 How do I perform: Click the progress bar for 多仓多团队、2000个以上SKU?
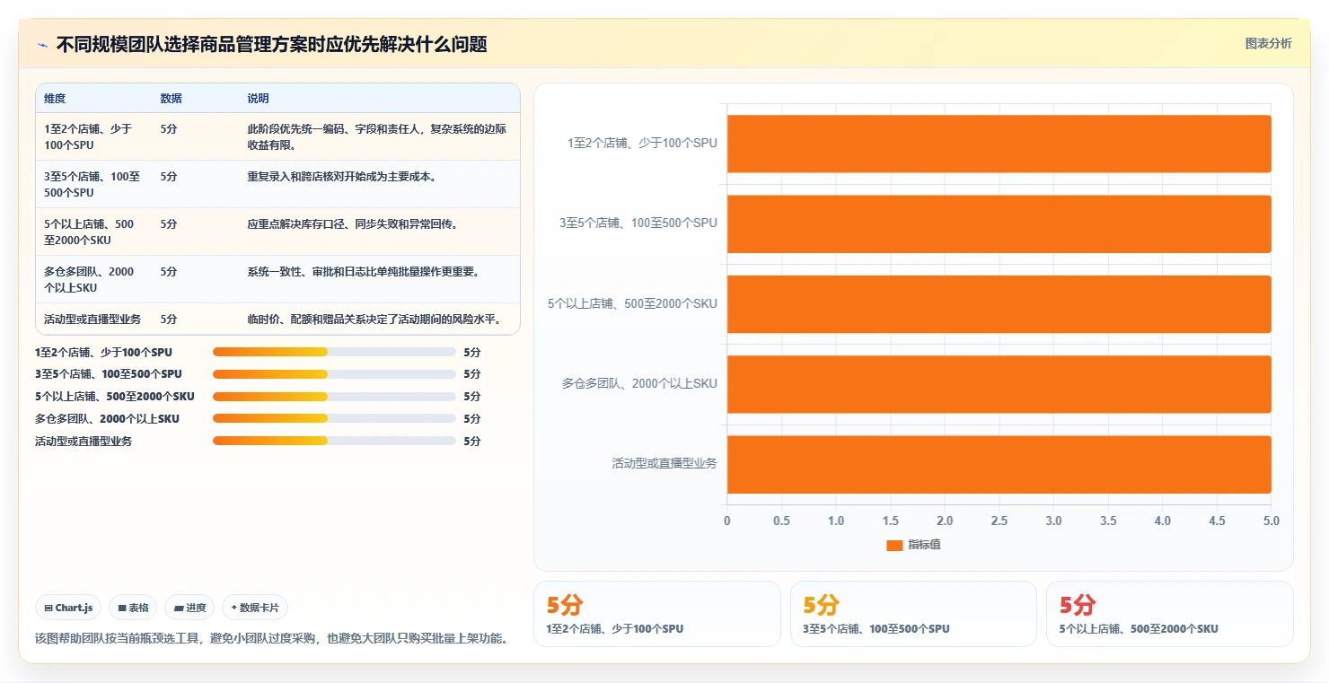point(334,419)
